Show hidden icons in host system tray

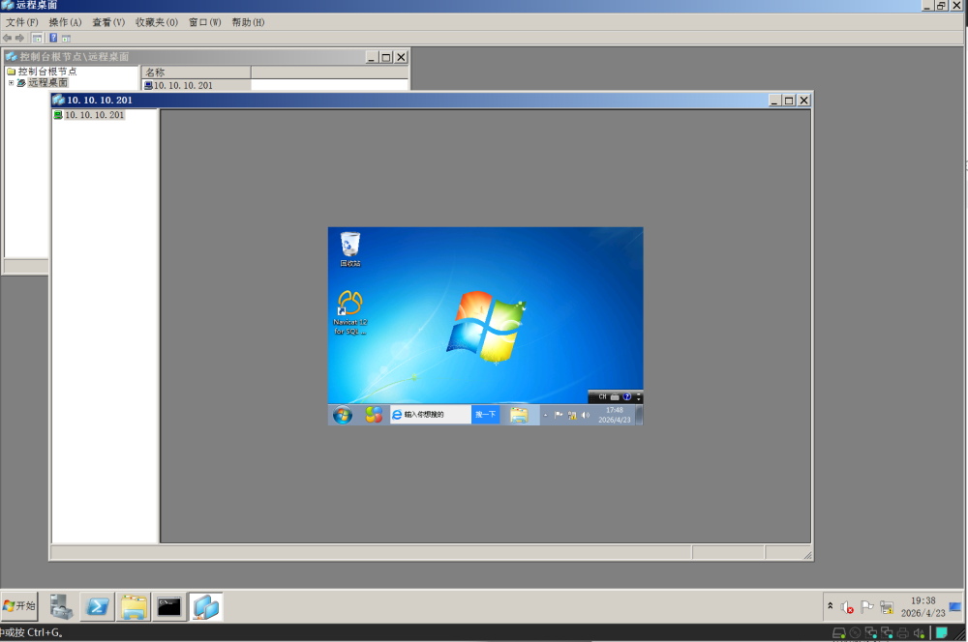click(830, 606)
